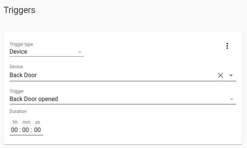Click the hh label above hours
247x148 pixels.
coord(15,122)
